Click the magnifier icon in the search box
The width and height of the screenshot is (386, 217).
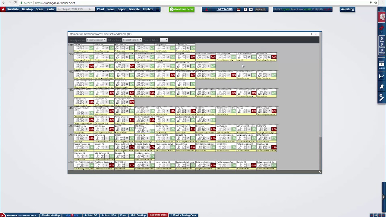pyautogui.click(x=90, y=9)
